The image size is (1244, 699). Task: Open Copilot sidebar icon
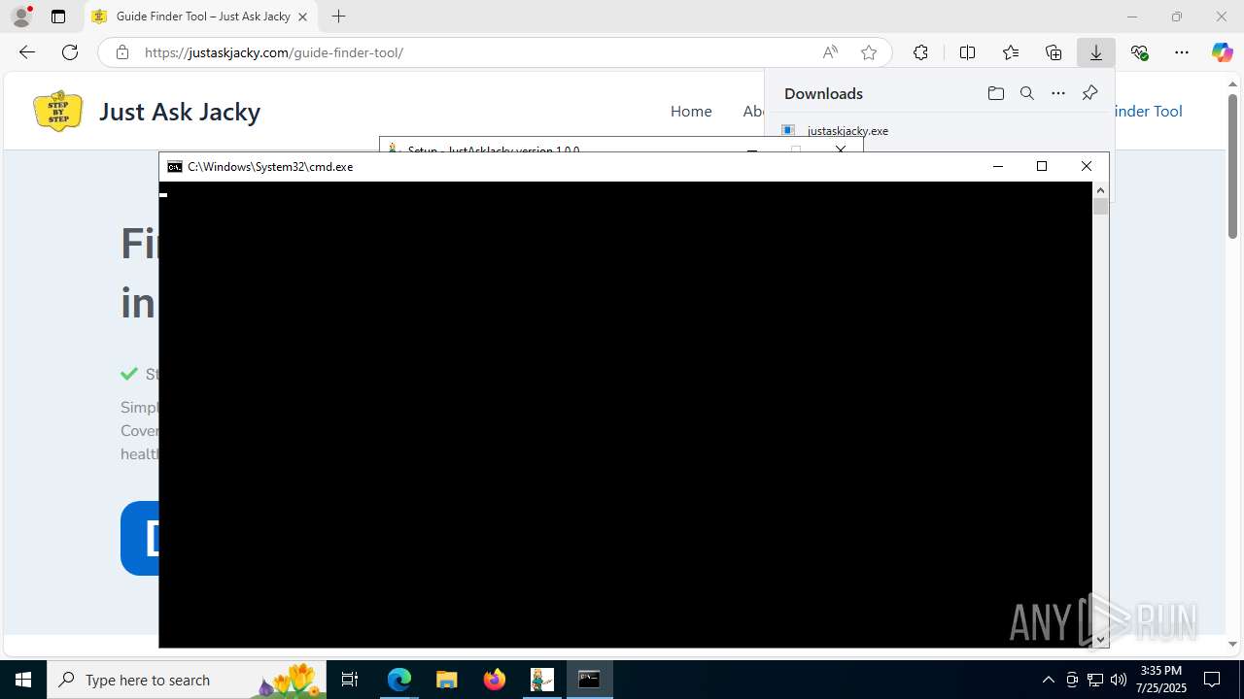coord(1223,52)
